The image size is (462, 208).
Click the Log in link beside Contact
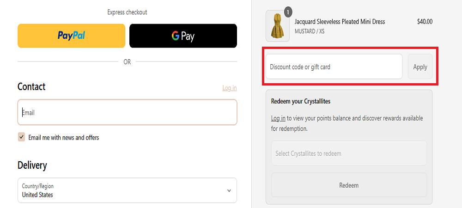(x=229, y=88)
